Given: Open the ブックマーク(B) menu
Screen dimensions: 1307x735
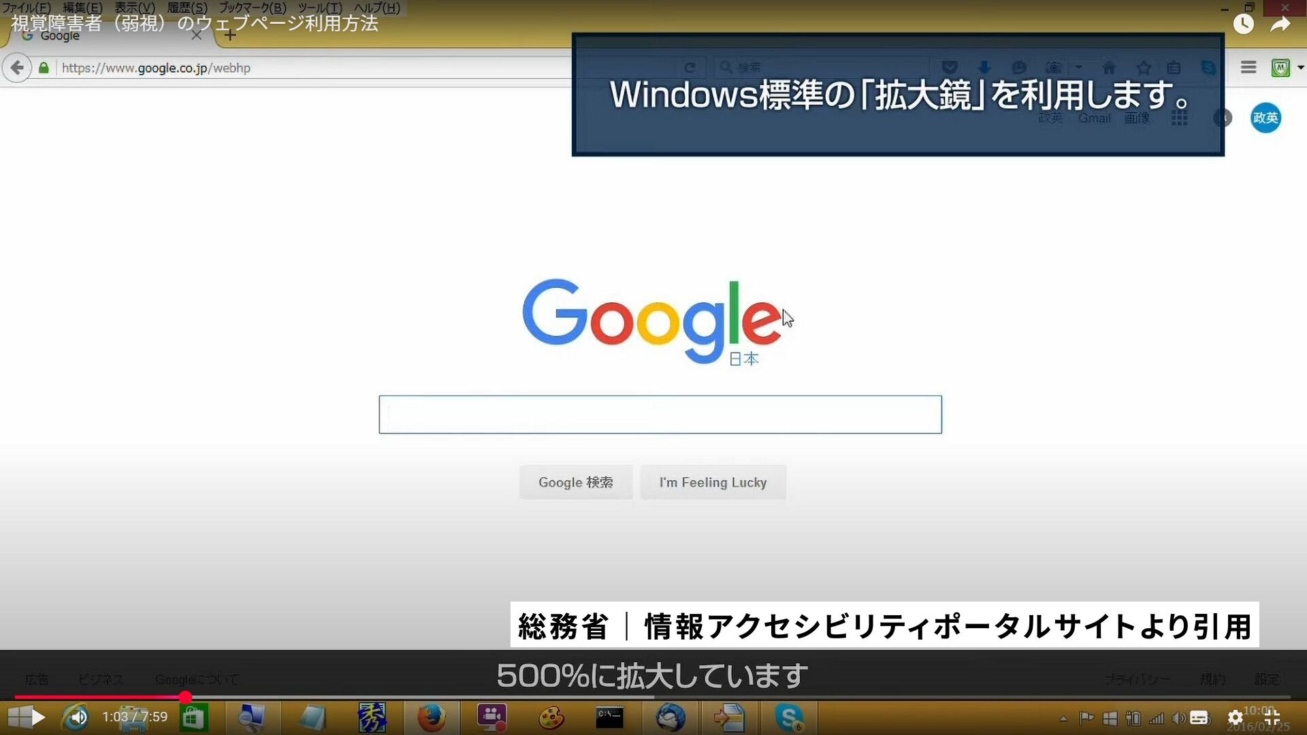Looking at the screenshot, I should (252, 8).
